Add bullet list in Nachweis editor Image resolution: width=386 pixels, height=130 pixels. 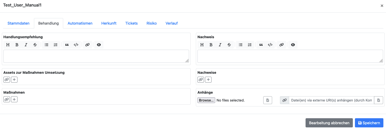click(241, 45)
